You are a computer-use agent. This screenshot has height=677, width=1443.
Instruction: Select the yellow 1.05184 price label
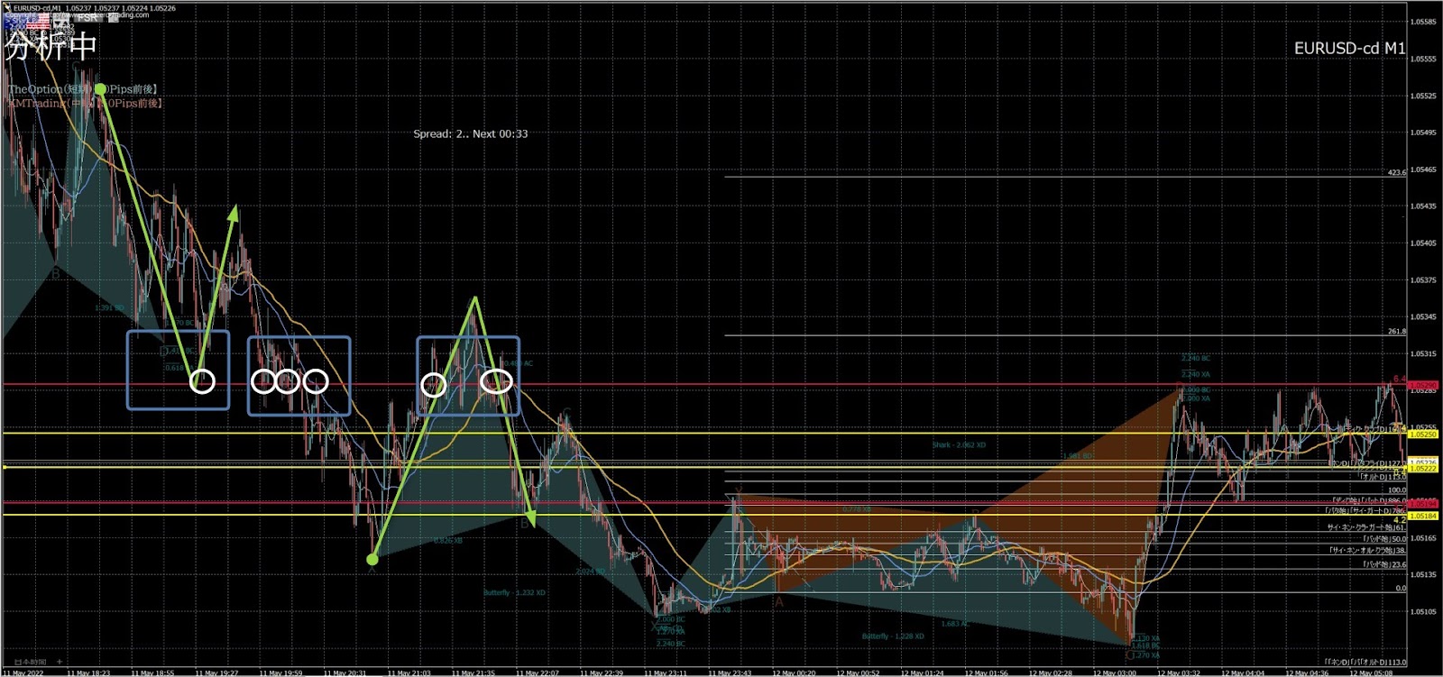[x=1423, y=517]
